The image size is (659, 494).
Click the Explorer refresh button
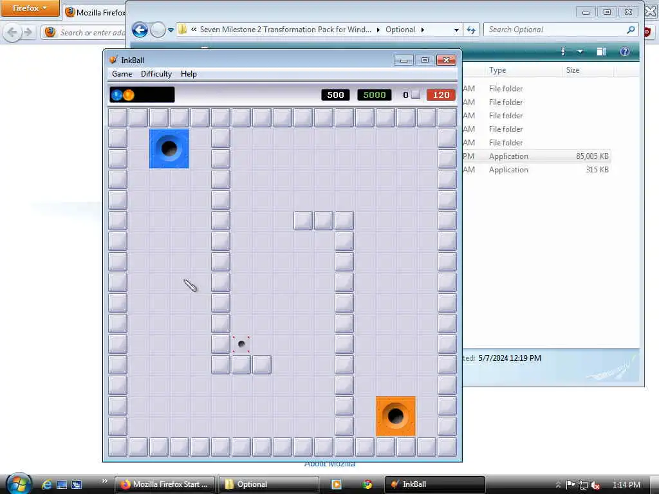click(471, 30)
